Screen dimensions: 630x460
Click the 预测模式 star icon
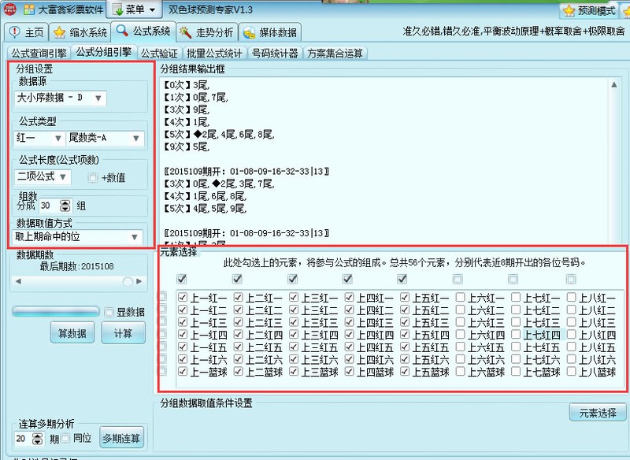pos(569,11)
